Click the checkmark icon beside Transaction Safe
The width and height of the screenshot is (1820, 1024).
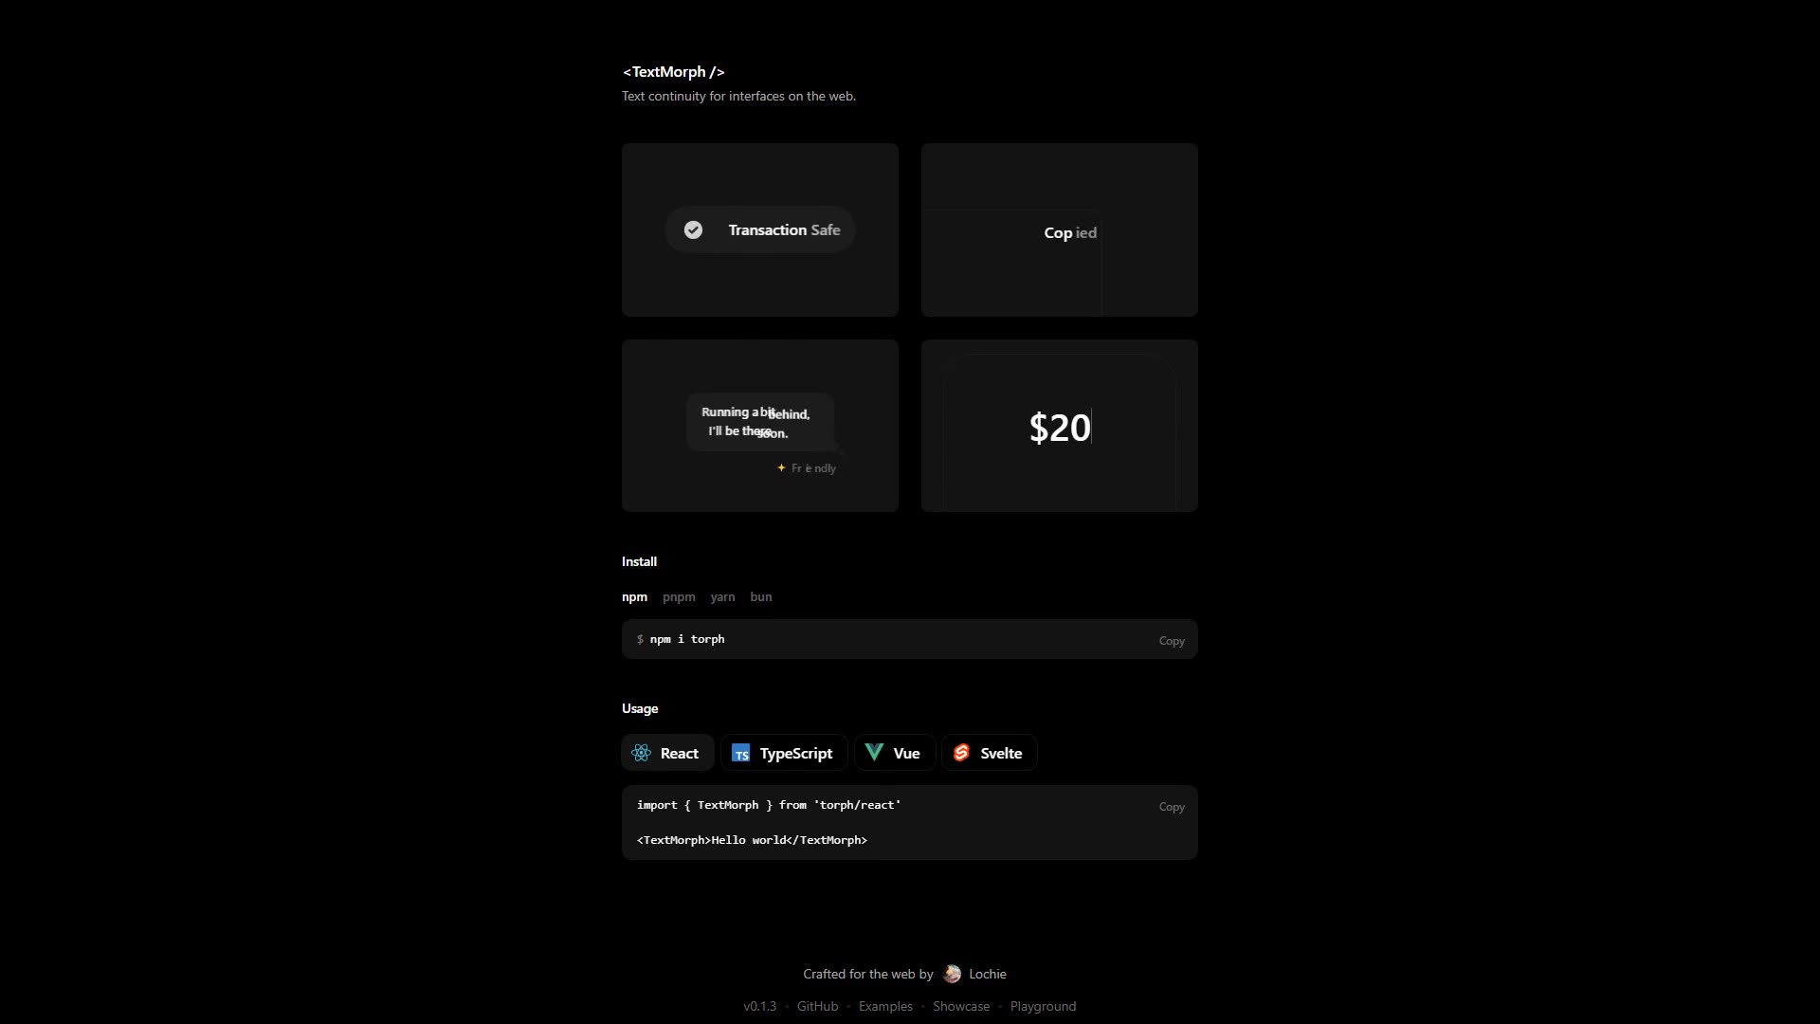[x=693, y=229]
